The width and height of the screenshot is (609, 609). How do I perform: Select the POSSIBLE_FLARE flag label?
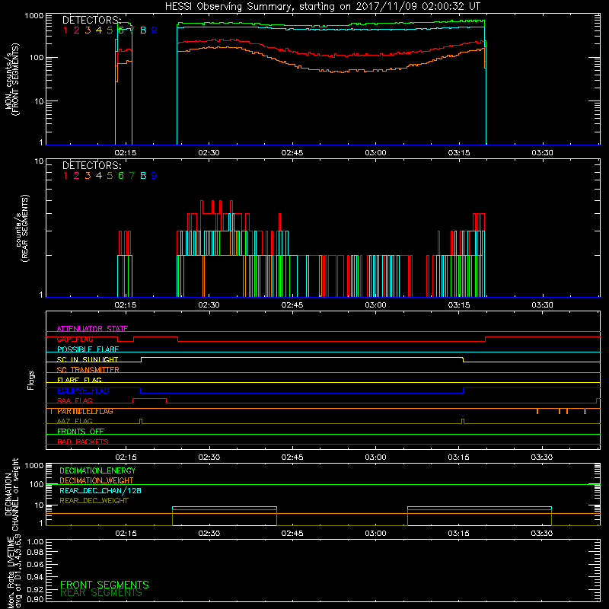tap(88, 349)
